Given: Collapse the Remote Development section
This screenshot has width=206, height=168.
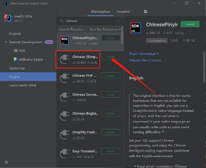Looking at the screenshot, I should pos(6,42).
